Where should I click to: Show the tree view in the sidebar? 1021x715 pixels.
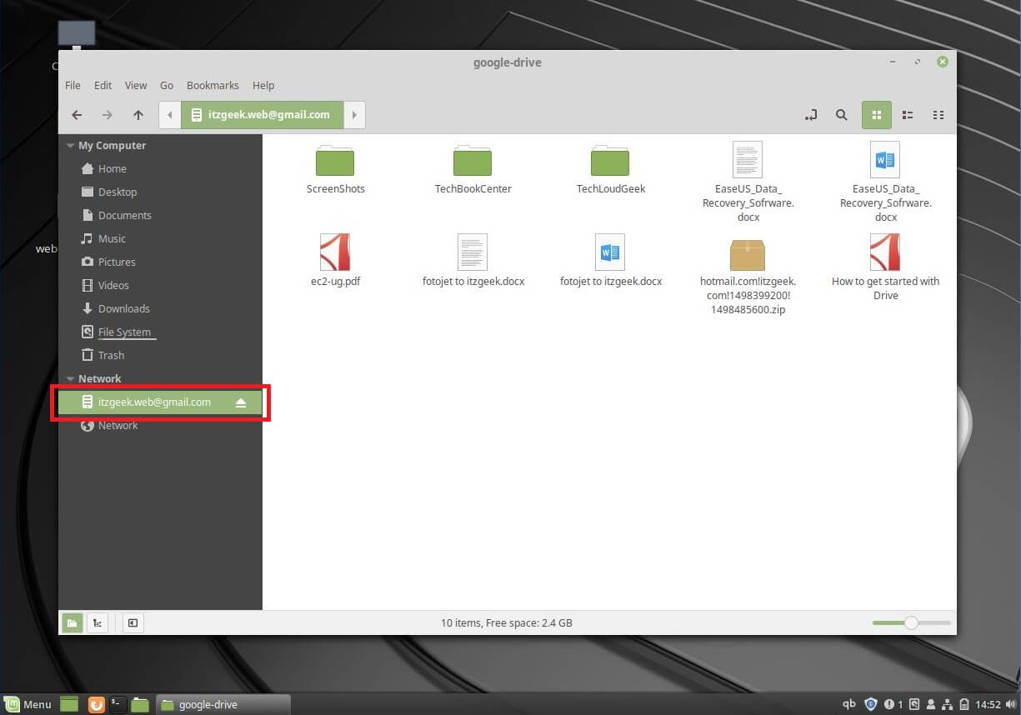coord(98,622)
